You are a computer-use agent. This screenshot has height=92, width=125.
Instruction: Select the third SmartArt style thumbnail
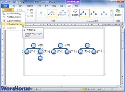[x=104, y=13]
